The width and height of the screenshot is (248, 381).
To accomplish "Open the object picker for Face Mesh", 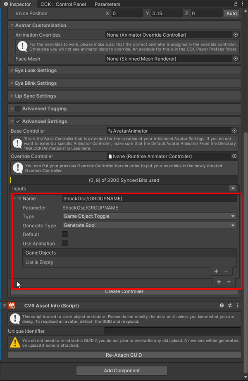I will [x=236, y=59].
